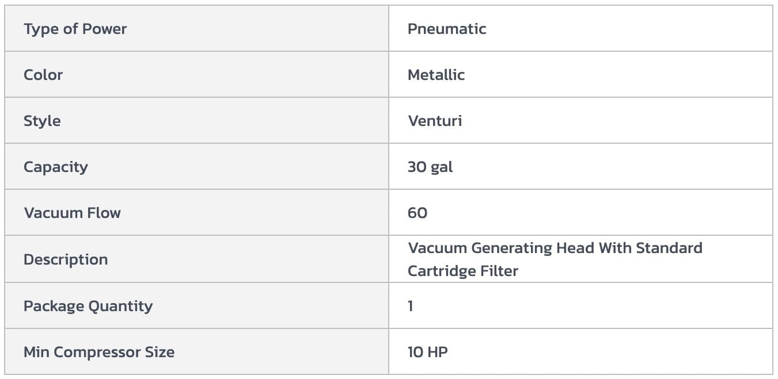Select the "Pneumatic" value text
The width and height of the screenshot is (778, 379).
(x=447, y=29)
